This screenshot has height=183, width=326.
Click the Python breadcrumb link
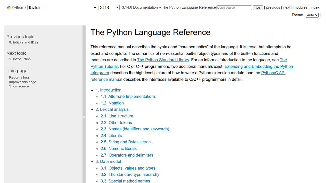click(x=17, y=7)
